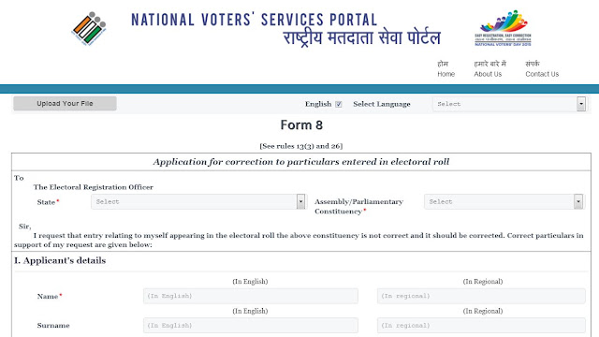Click the National Voters' Day colorful logo
Screen dimensions: 599x337
(x=504, y=28)
